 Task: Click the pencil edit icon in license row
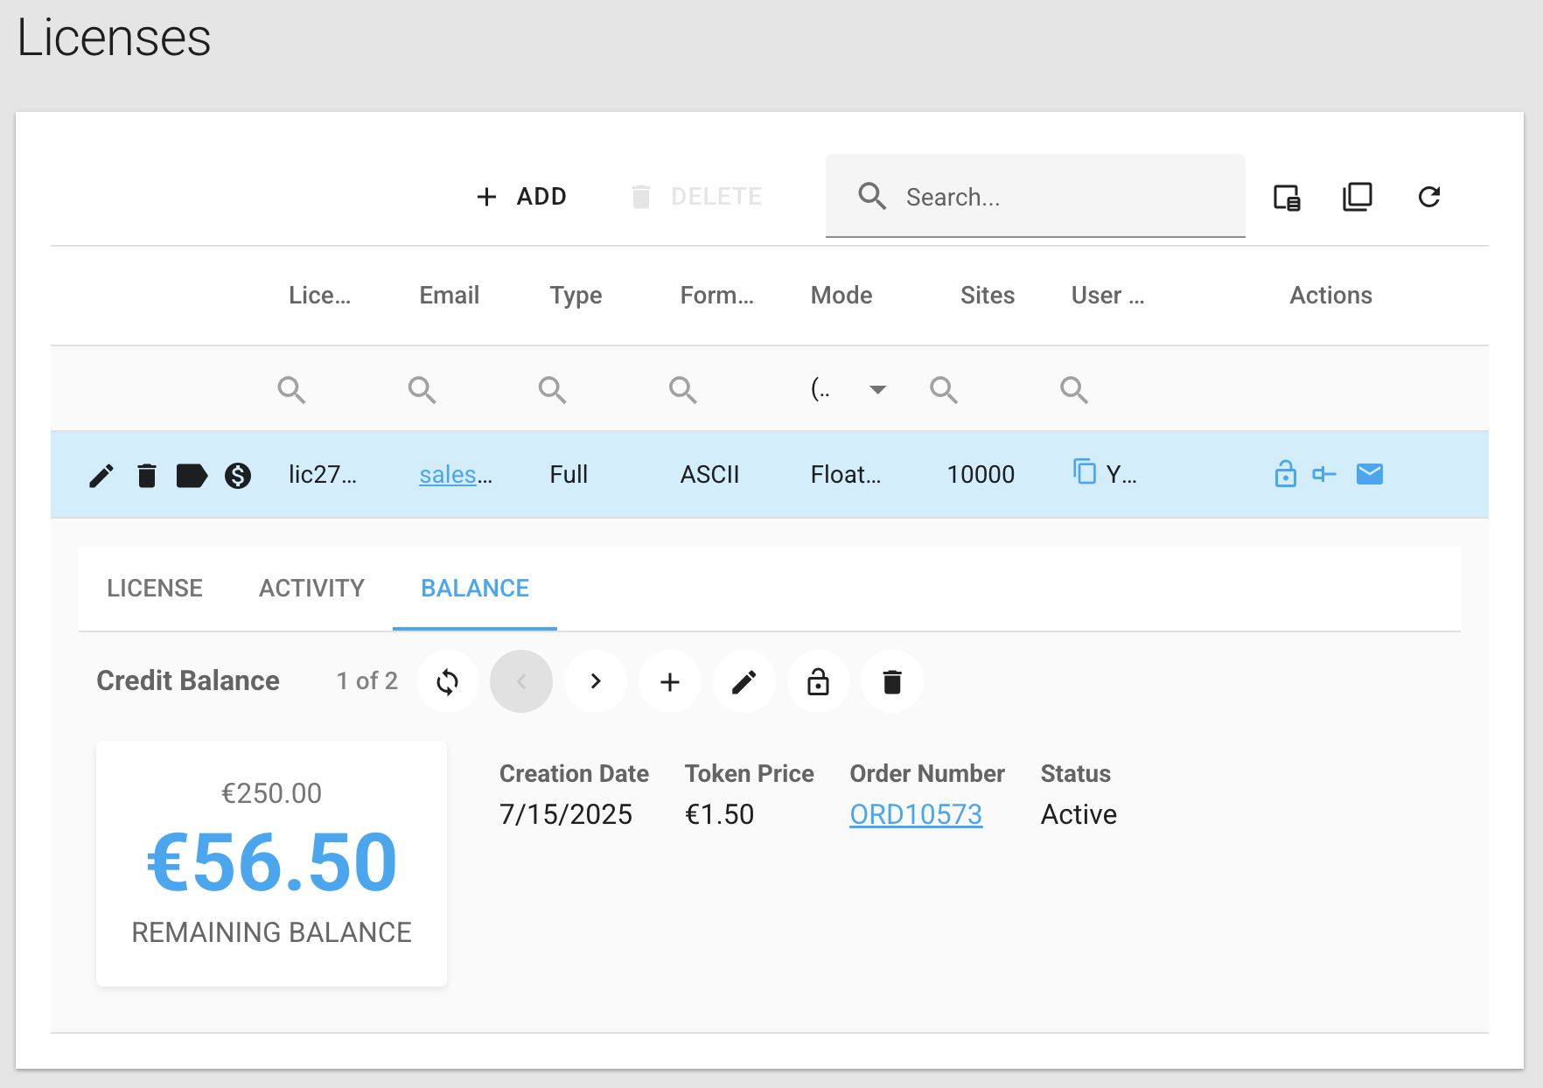point(101,475)
